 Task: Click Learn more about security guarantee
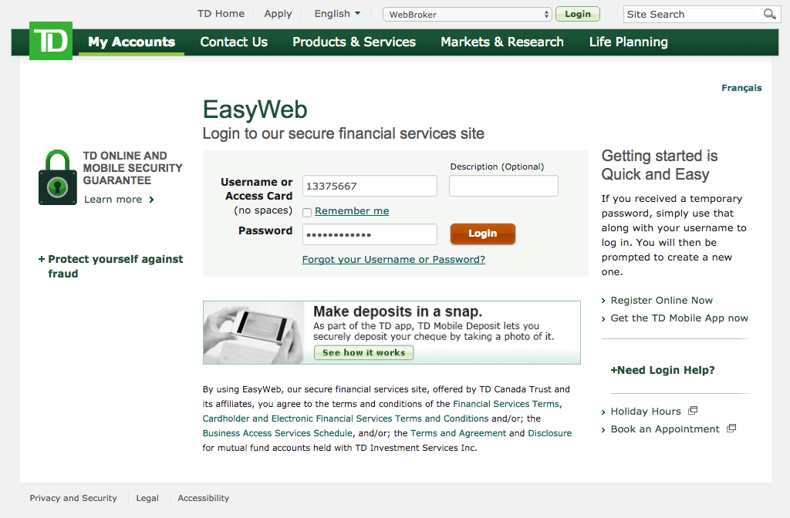tap(113, 200)
